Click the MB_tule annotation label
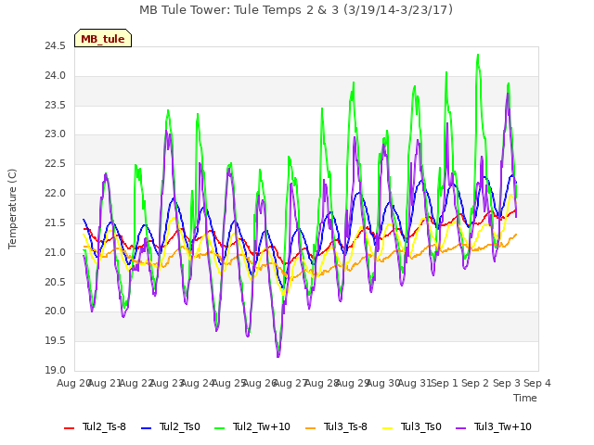The width and height of the screenshot is (594, 445). coord(103,39)
